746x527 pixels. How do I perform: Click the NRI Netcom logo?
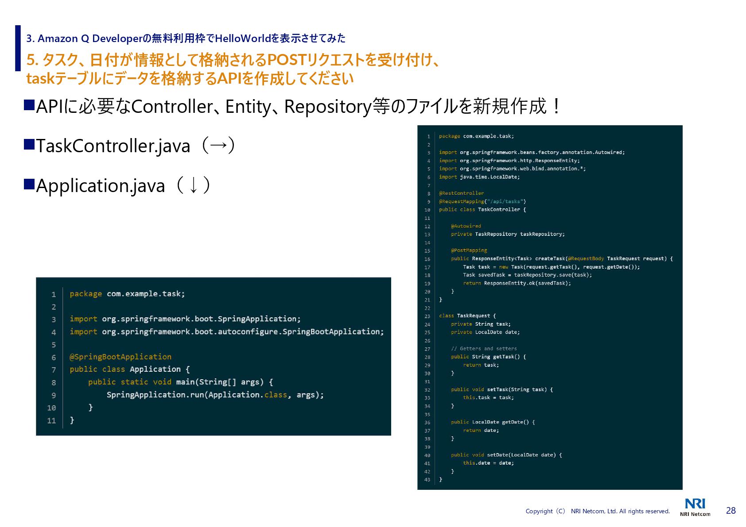tap(695, 507)
